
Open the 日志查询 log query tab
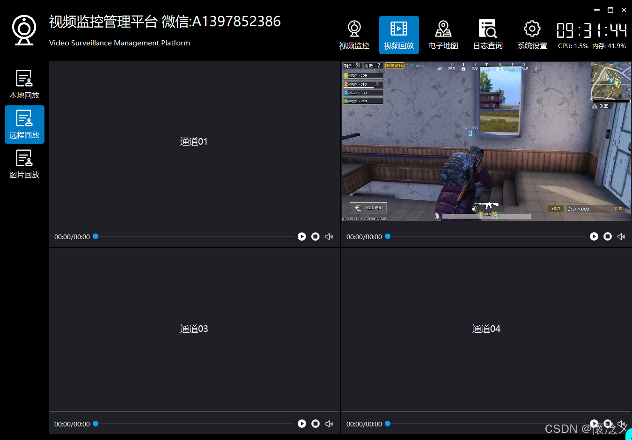click(488, 35)
